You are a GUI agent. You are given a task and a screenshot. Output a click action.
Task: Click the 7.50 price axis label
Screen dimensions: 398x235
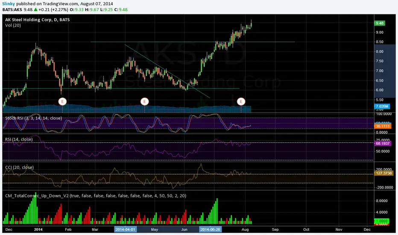380,61
